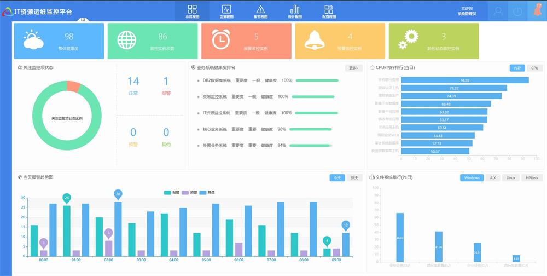Select the 昨天 alarm trend tab

tap(355, 178)
